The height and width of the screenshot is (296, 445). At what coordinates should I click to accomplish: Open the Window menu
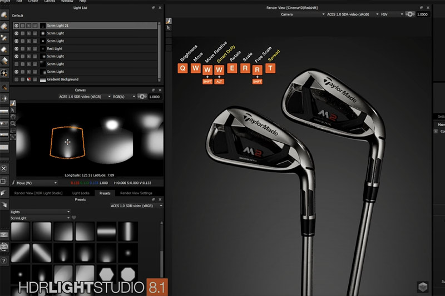[x=67, y=2]
